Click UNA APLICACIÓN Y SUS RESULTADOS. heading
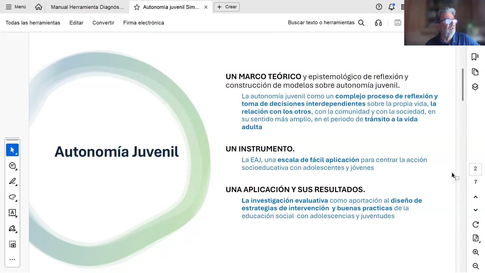The image size is (485, 273). point(295,190)
